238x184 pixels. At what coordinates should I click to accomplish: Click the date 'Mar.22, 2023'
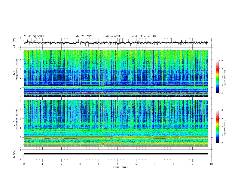point(84,36)
